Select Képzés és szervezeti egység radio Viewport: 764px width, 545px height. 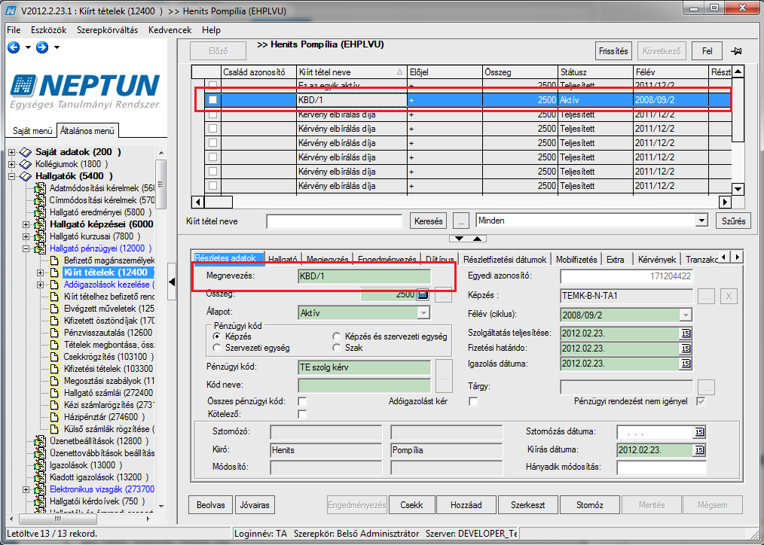pos(337,336)
